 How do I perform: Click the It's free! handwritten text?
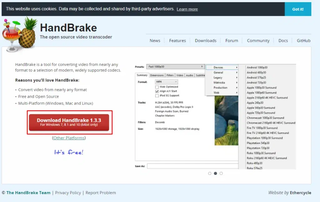pyautogui.click(x=69, y=152)
